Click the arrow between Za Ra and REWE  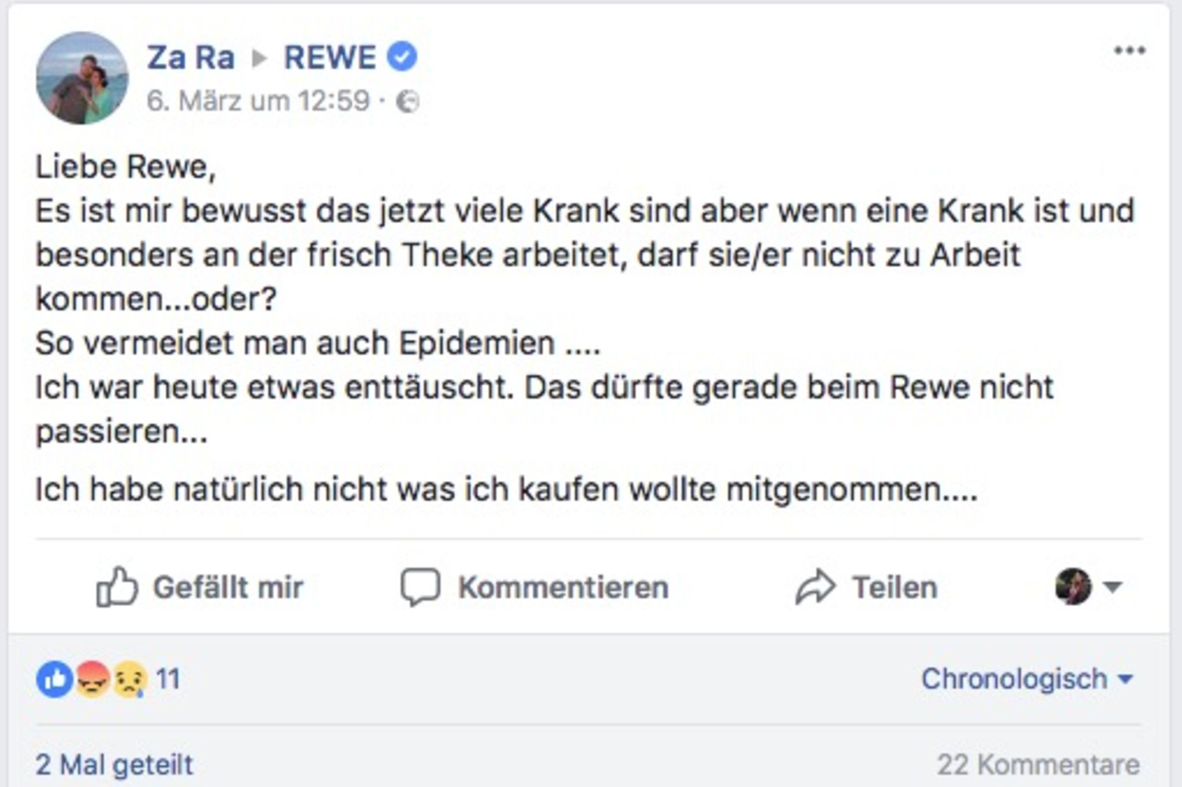[259, 58]
